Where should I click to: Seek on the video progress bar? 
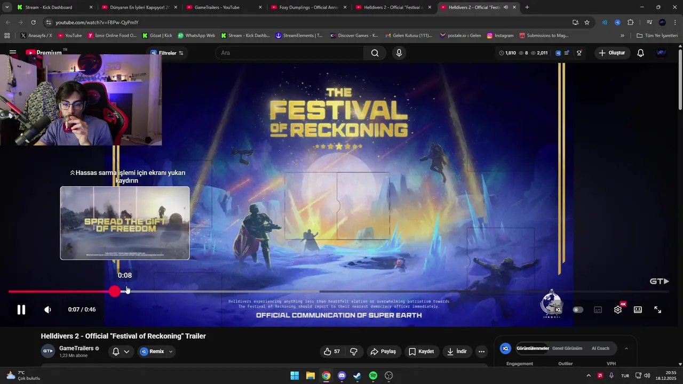coord(338,292)
